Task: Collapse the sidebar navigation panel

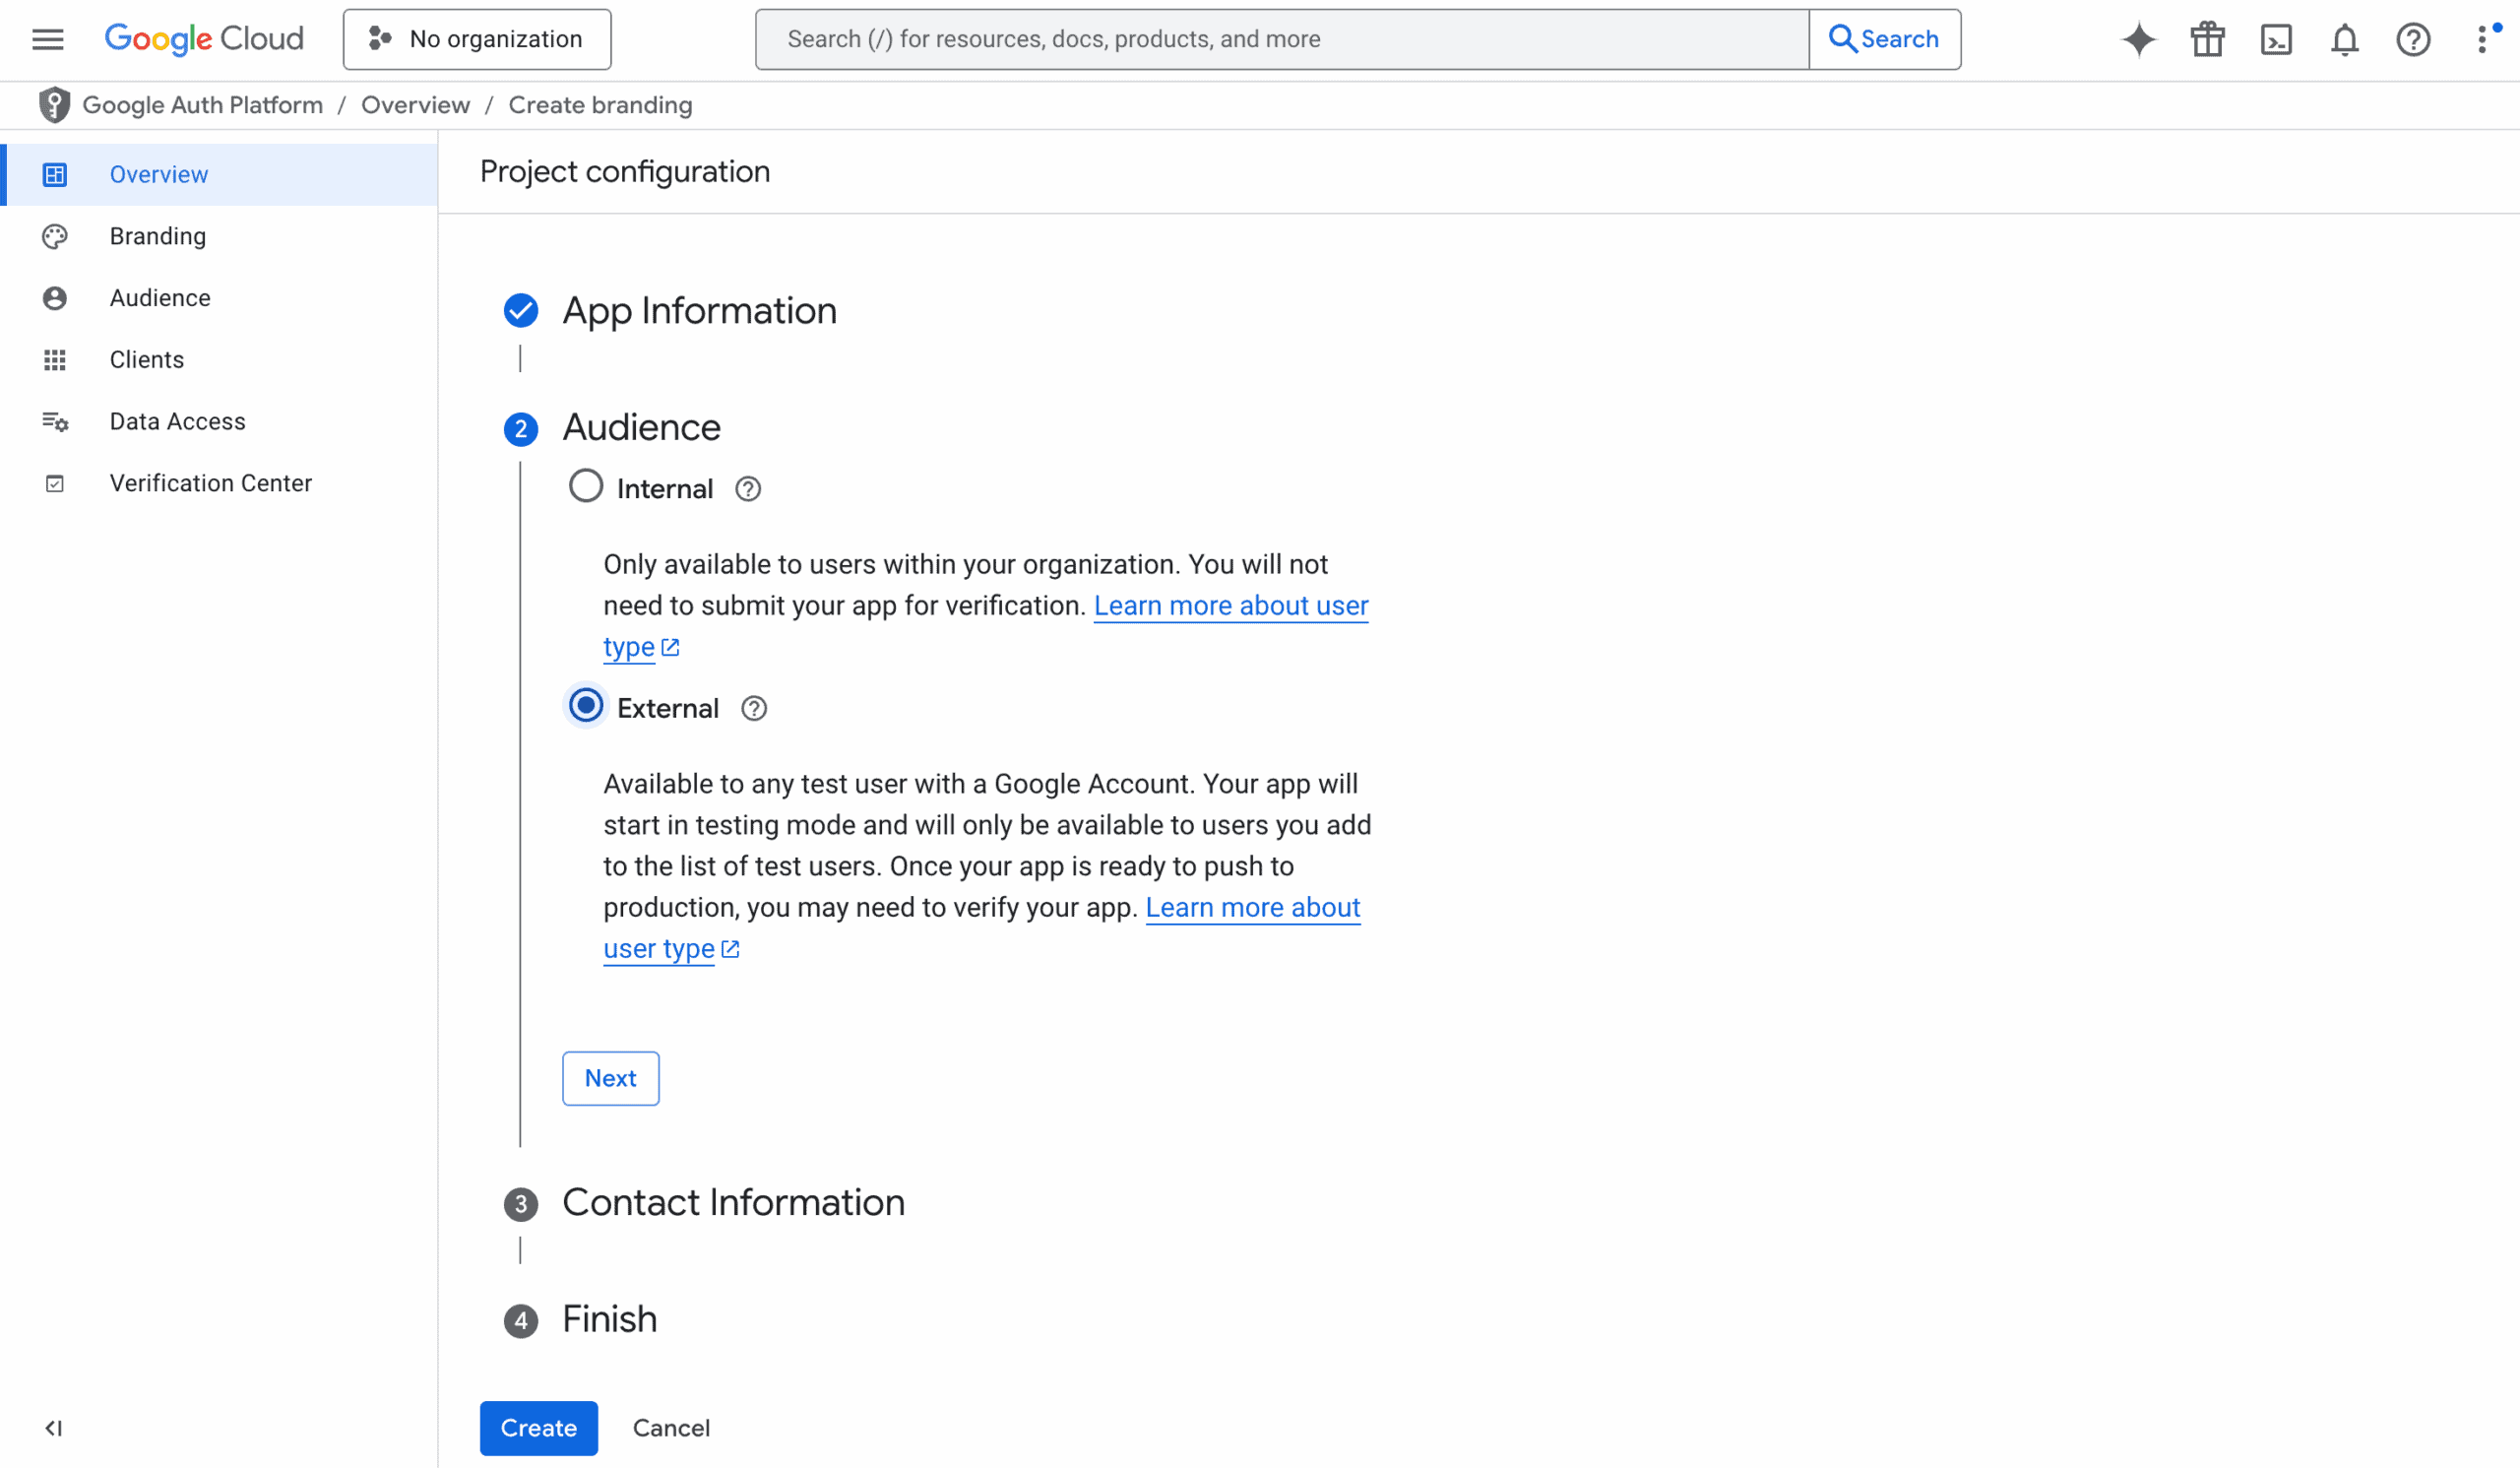Action: pos(54,1428)
